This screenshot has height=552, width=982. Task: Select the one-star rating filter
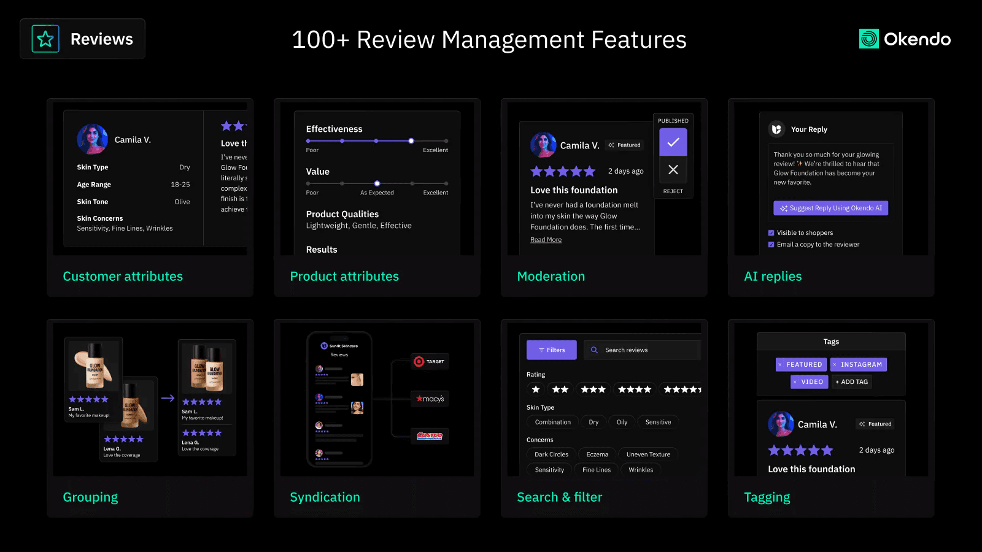coord(536,389)
